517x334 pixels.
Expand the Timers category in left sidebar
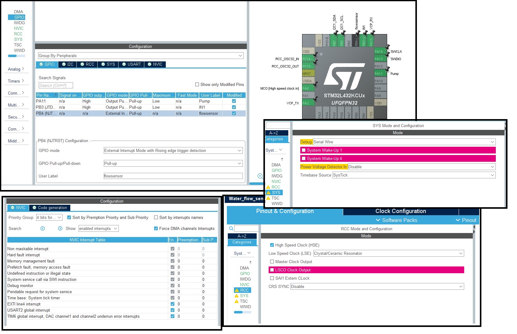[16, 81]
